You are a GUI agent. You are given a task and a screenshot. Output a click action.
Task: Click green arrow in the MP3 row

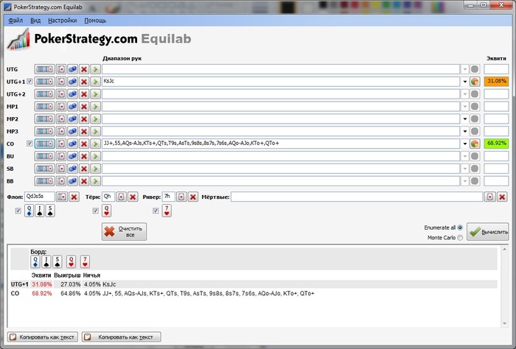(x=95, y=132)
